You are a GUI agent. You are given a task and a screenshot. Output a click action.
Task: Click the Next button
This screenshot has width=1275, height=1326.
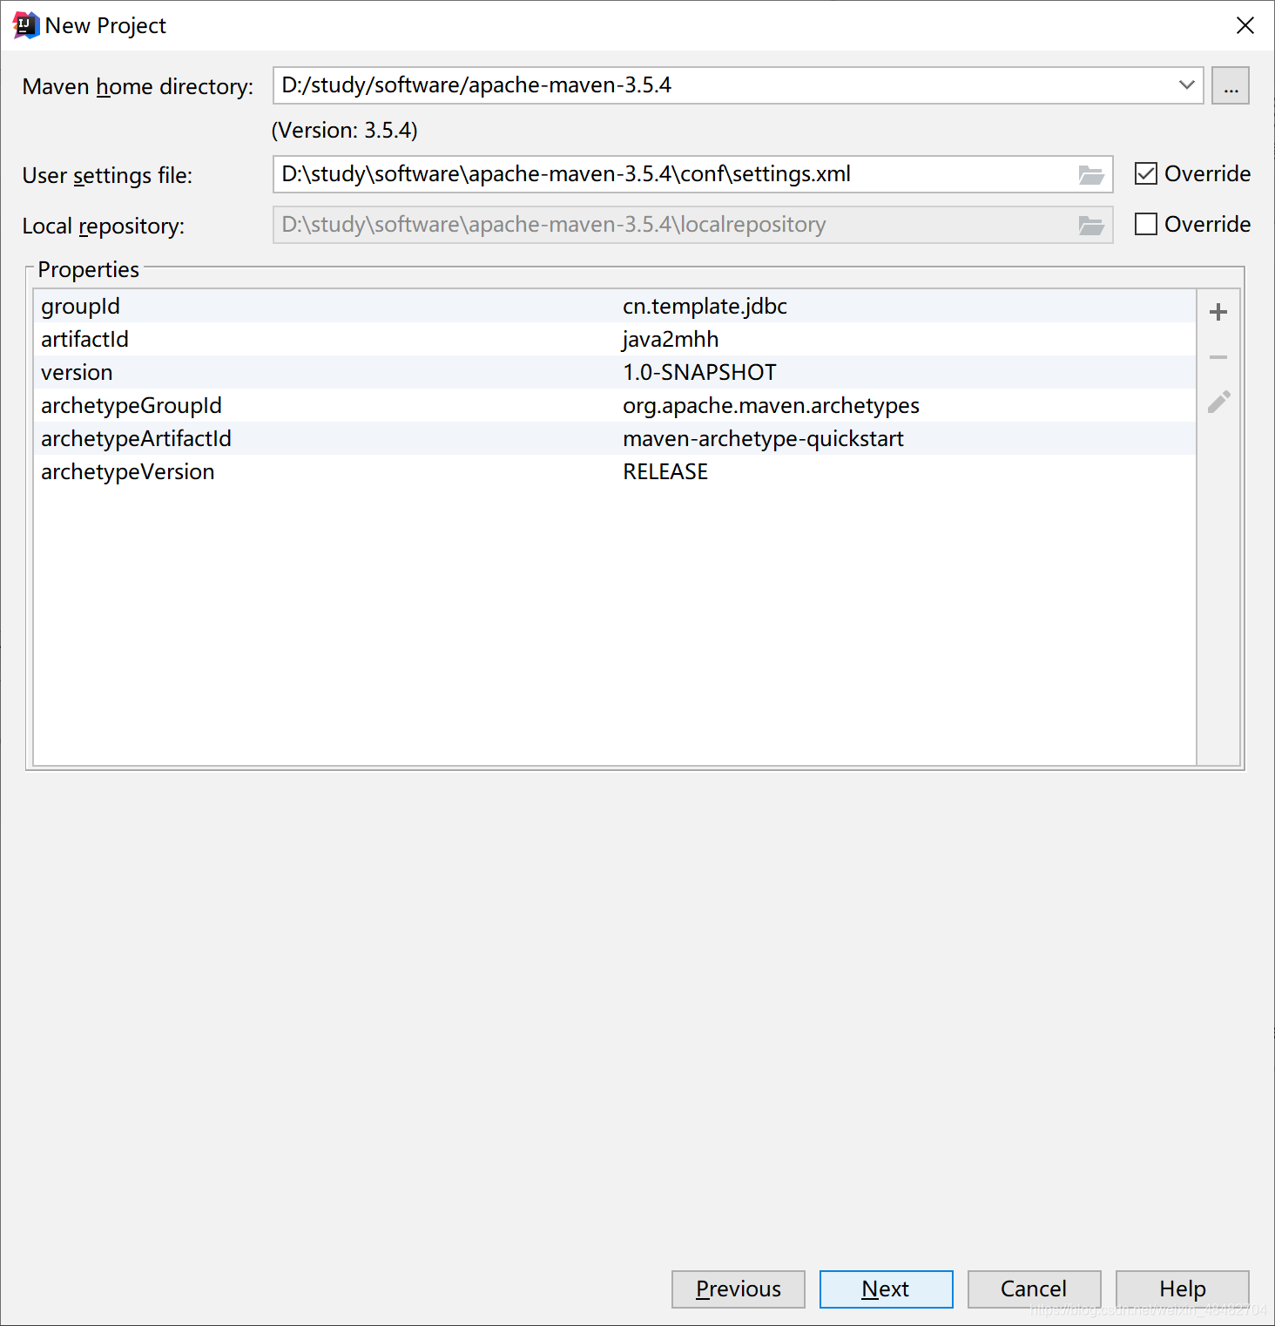tap(886, 1289)
